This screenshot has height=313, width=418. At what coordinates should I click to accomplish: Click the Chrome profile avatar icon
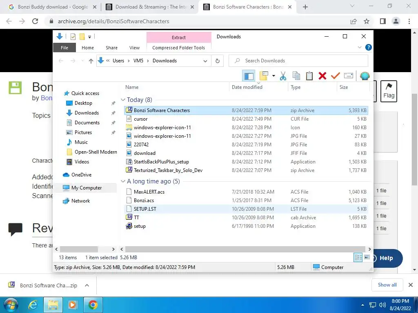(x=396, y=21)
